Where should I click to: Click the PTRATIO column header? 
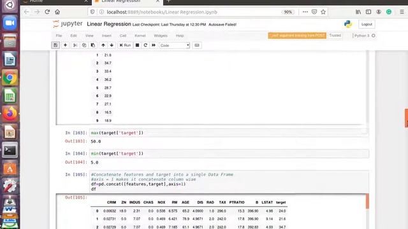(237, 202)
